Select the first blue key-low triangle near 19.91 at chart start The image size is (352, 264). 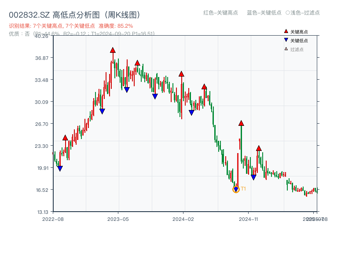click(60, 169)
